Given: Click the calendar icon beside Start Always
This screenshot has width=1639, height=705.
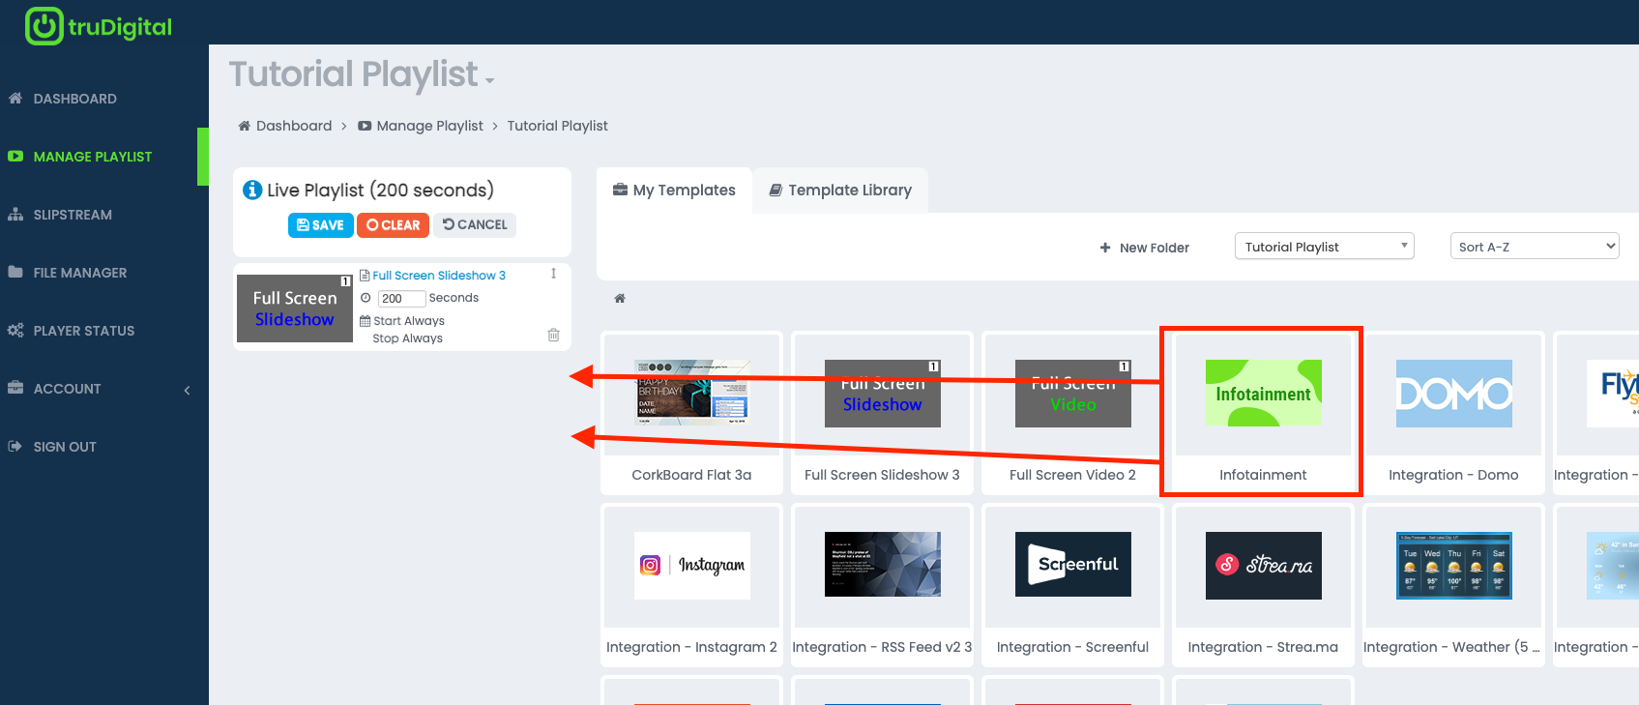Looking at the screenshot, I should click(366, 320).
